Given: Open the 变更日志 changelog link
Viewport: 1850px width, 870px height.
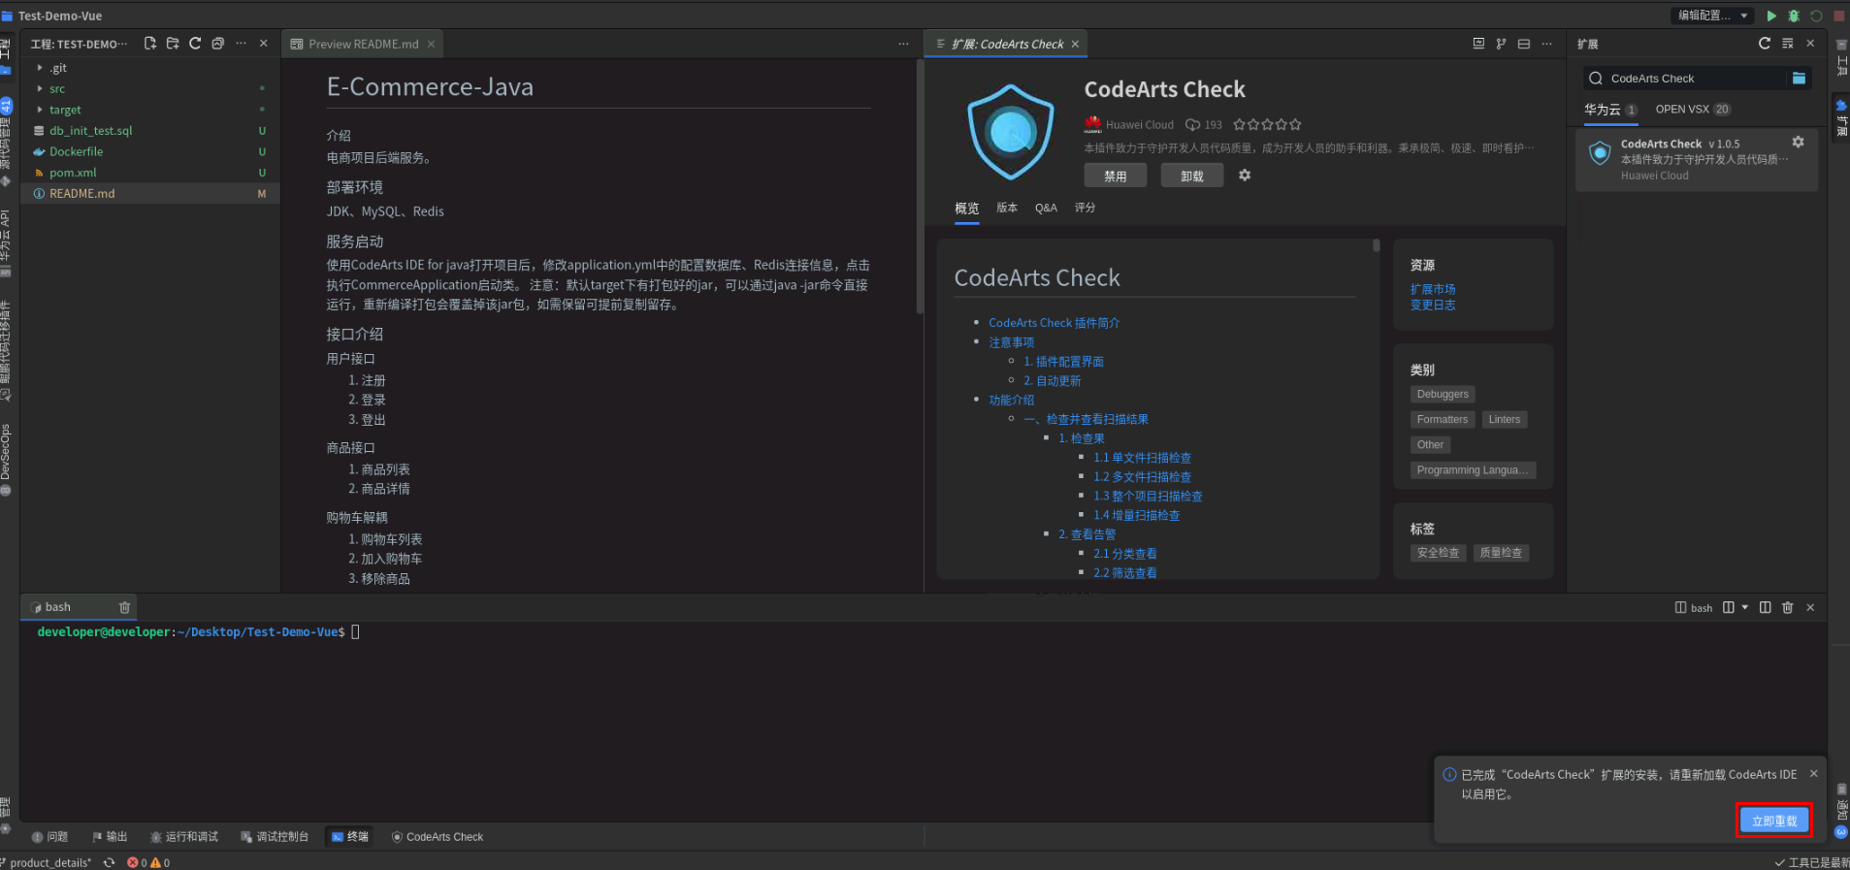Looking at the screenshot, I should tap(1433, 305).
